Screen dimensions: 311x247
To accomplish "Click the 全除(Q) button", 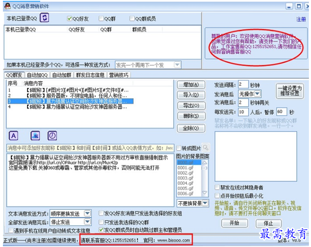I will click(x=191, y=129).
